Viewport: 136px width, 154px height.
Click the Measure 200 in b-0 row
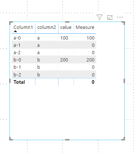tap(90, 60)
